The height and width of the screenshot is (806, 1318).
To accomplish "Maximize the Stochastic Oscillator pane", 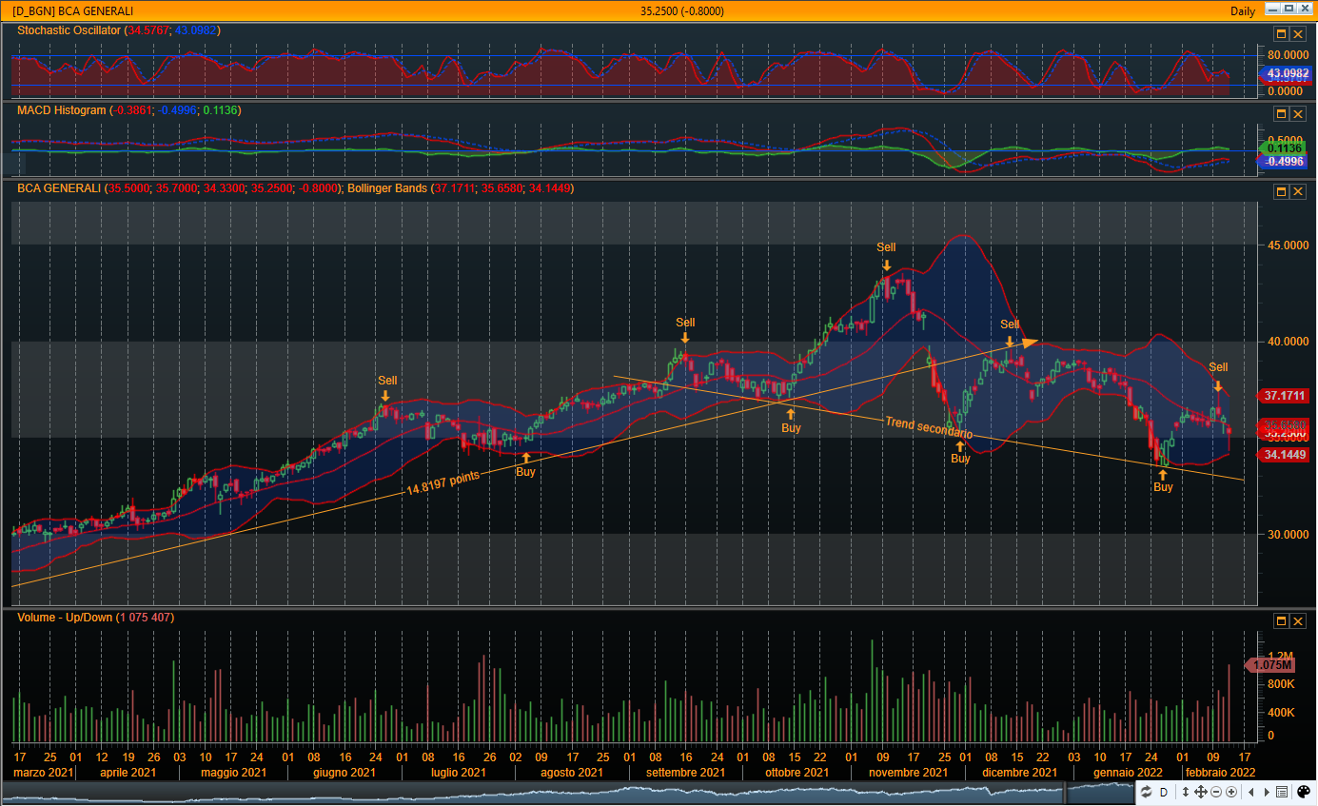I will (x=1281, y=32).
